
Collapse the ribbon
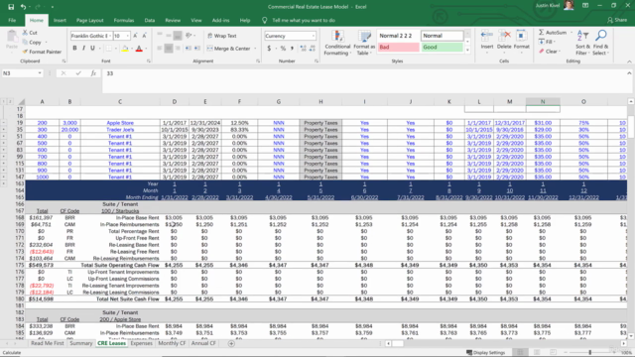629,61
